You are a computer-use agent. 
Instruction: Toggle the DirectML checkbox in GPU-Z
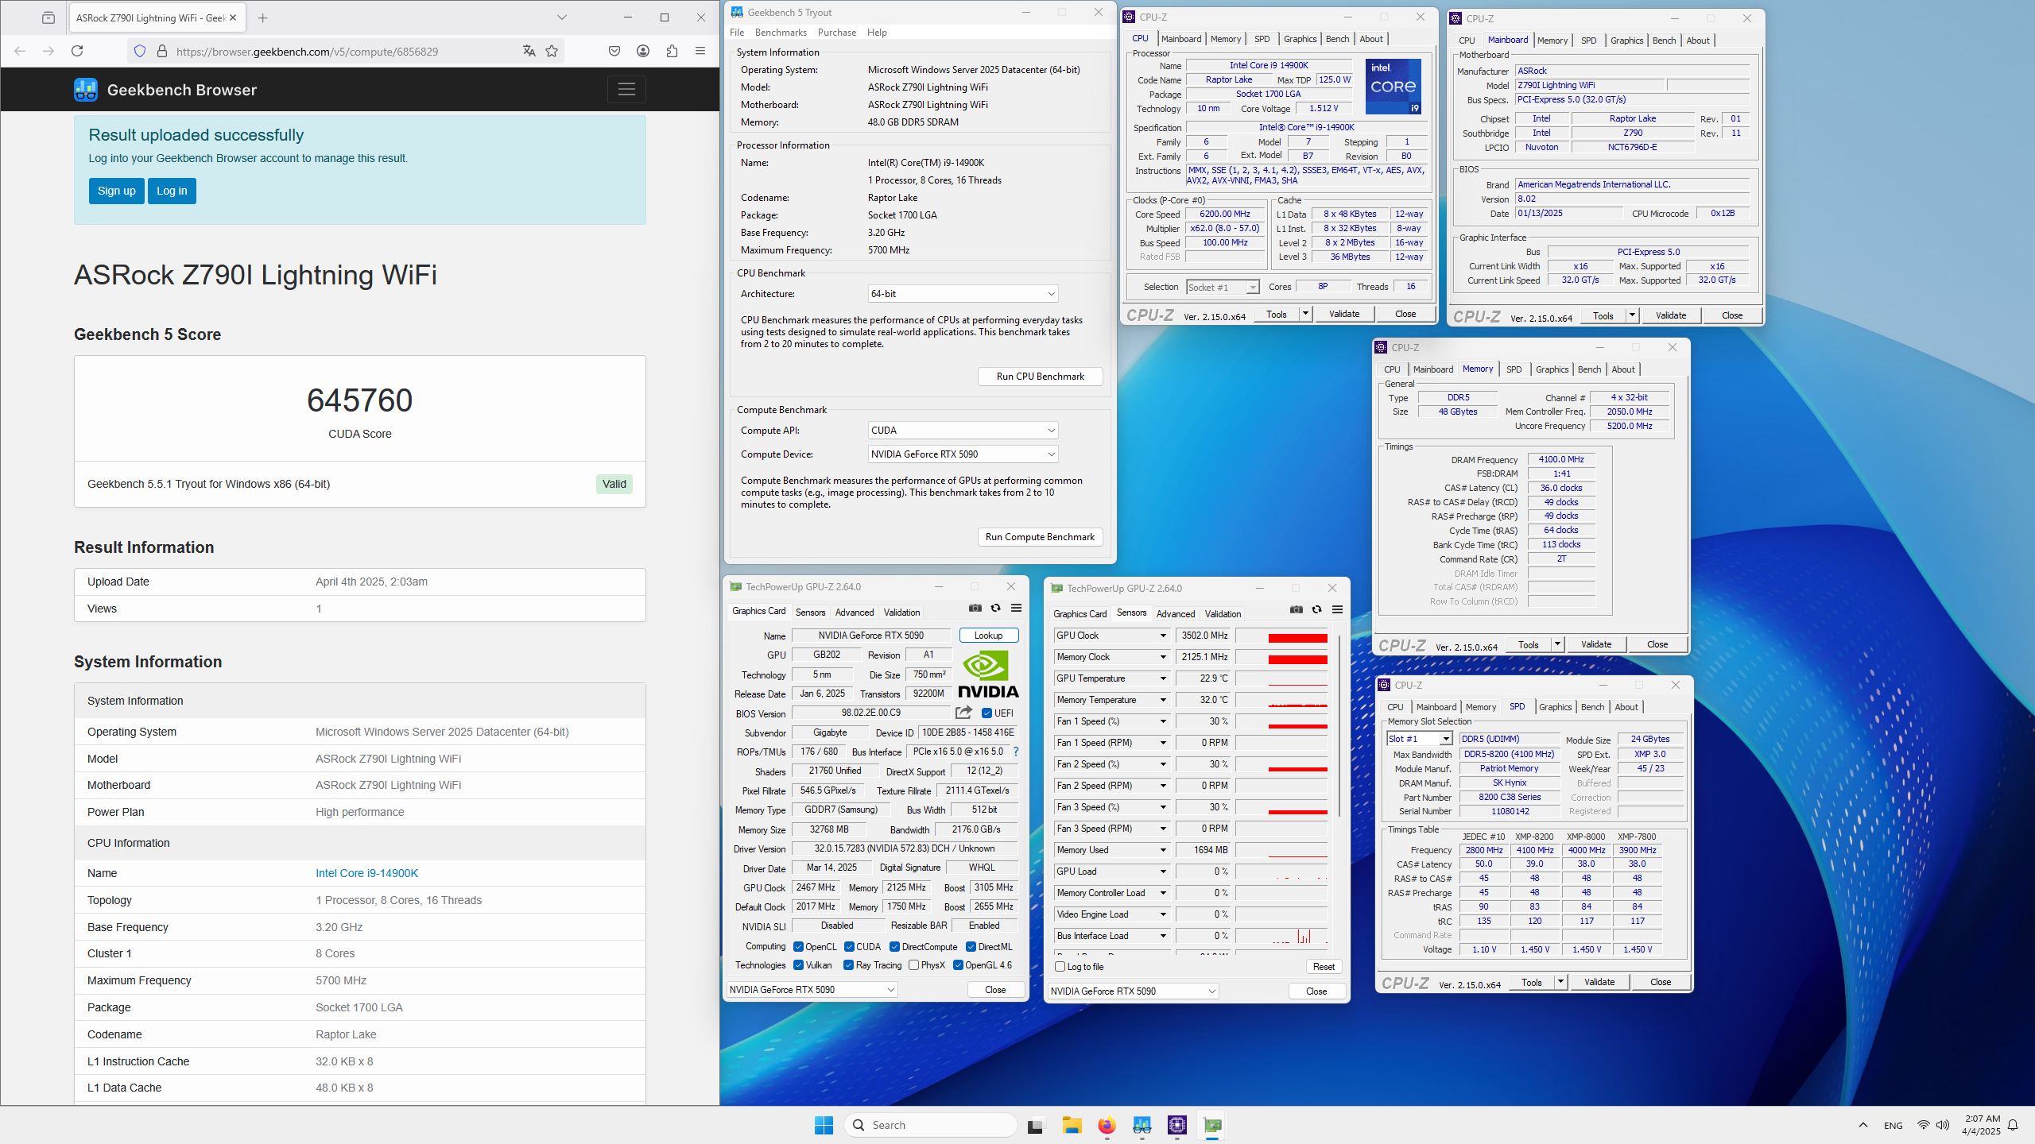tap(971, 946)
